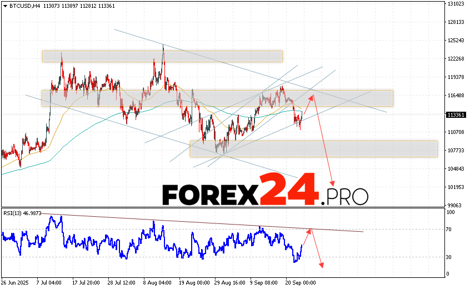Click the 99063 price axis label
Screen dimensions: 470x289
pos(455,205)
